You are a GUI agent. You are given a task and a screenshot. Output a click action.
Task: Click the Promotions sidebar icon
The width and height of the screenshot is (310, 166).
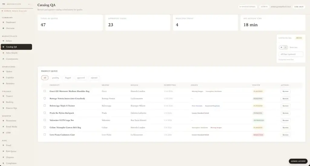(x=3, y=121)
